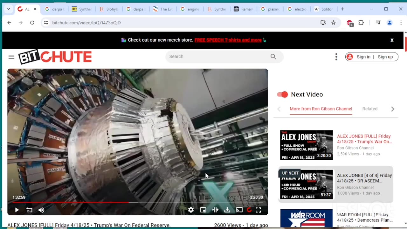This screenshot has height=229, width=407.
Task: View site information icon in address bar
Action: [x=46, y=23]
